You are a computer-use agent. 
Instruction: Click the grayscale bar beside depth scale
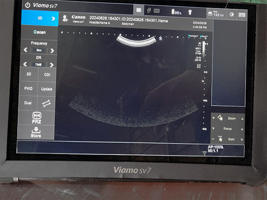click(204, 49)
